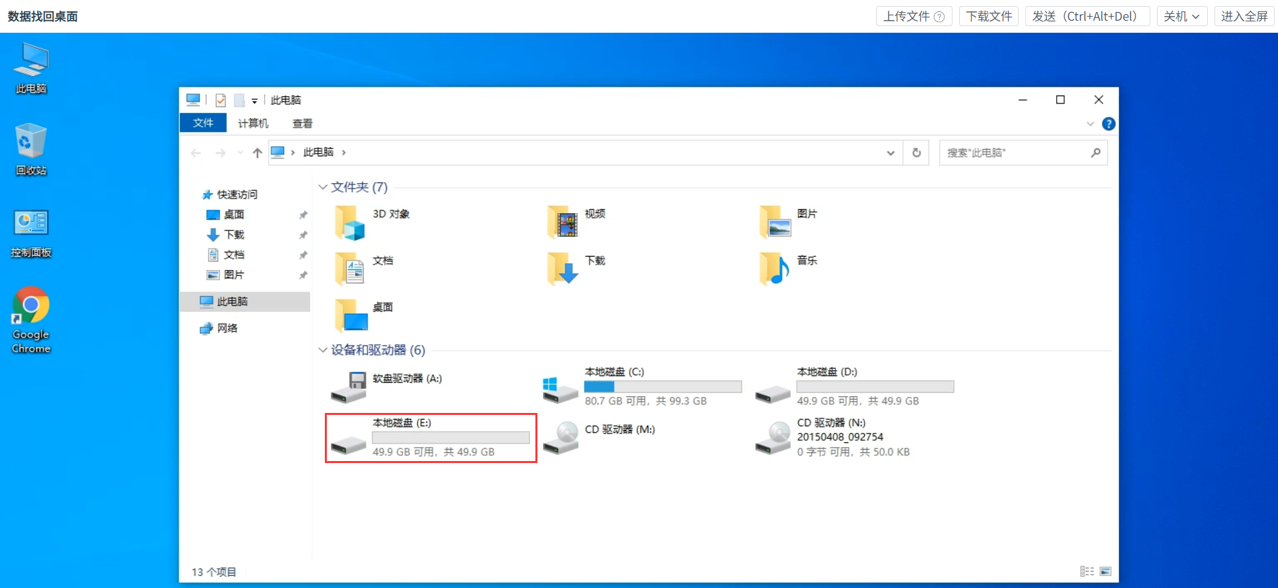Open the shutdown (关机) dropdown menu

tap(1181, 16)
